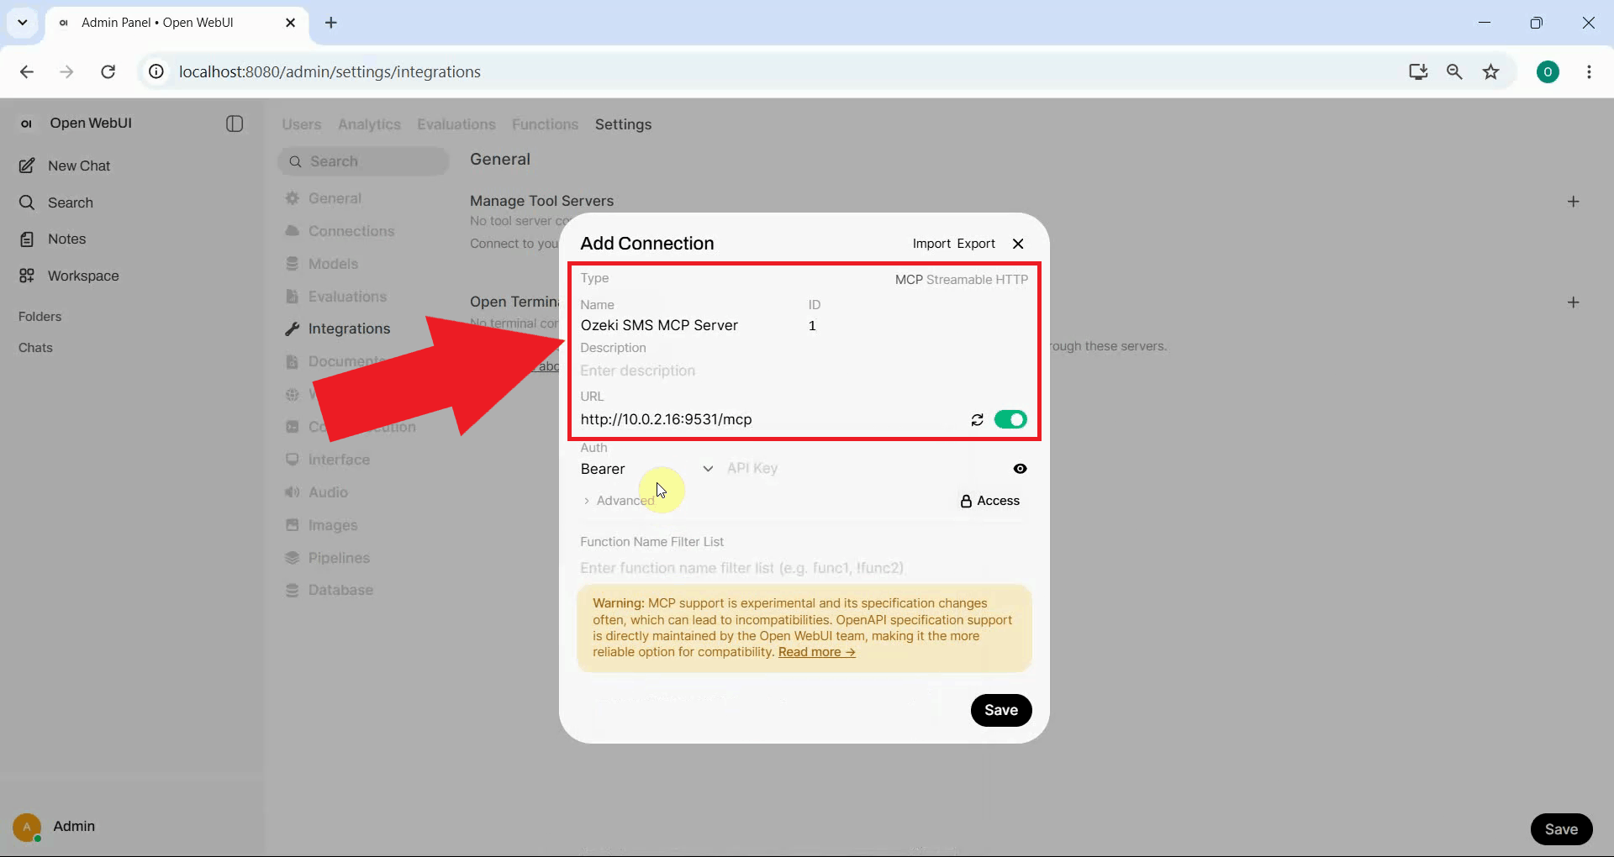
Task: Click the page-level Save button at bottom right
Action: 1561,829
